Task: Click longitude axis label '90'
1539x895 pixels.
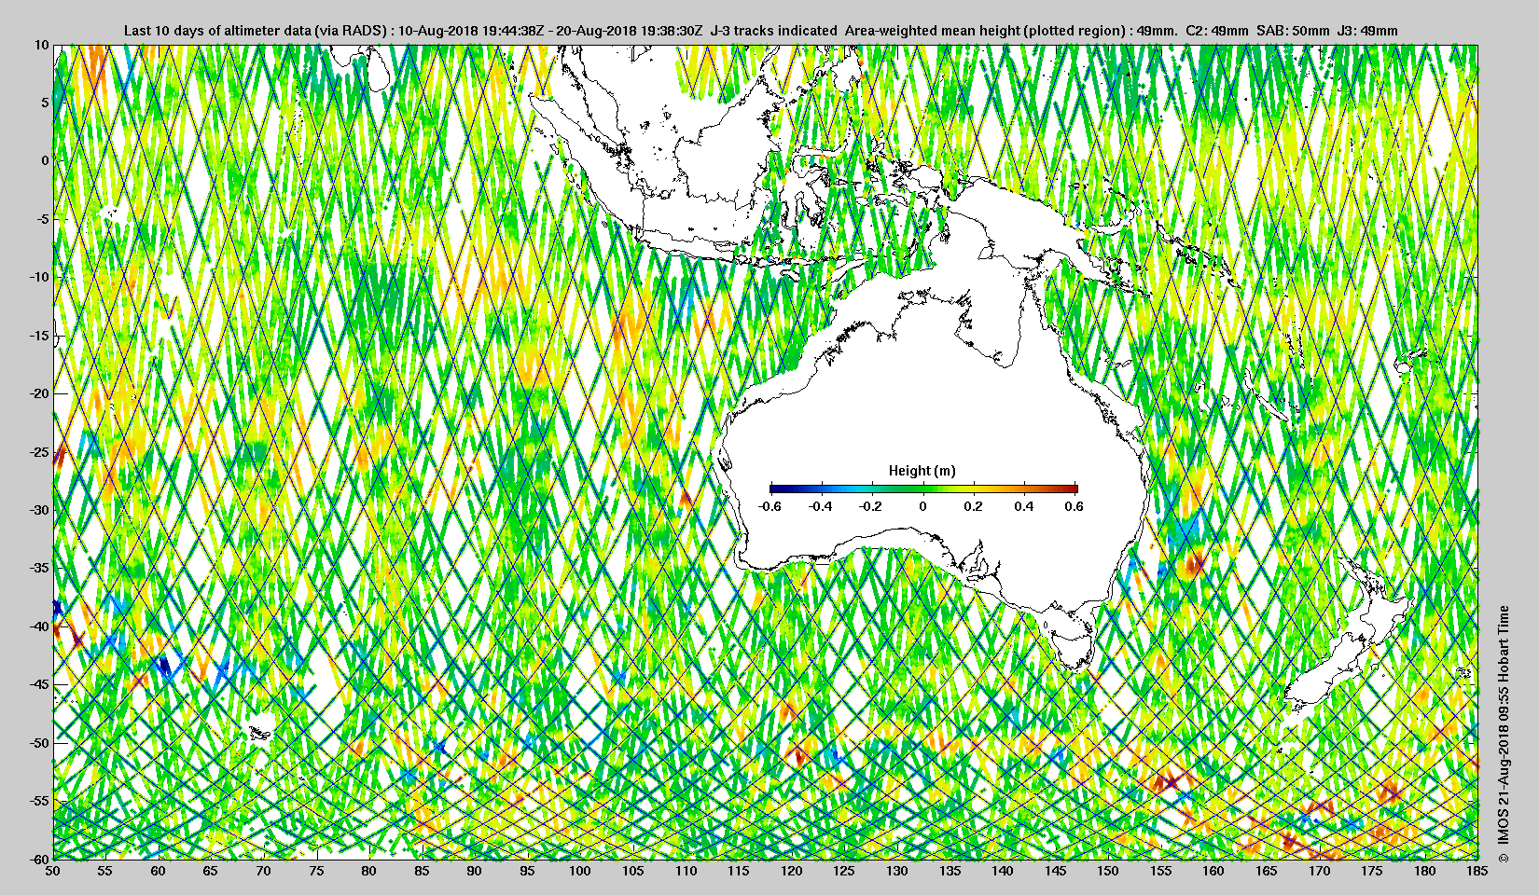Action: (x=475, y=871)
